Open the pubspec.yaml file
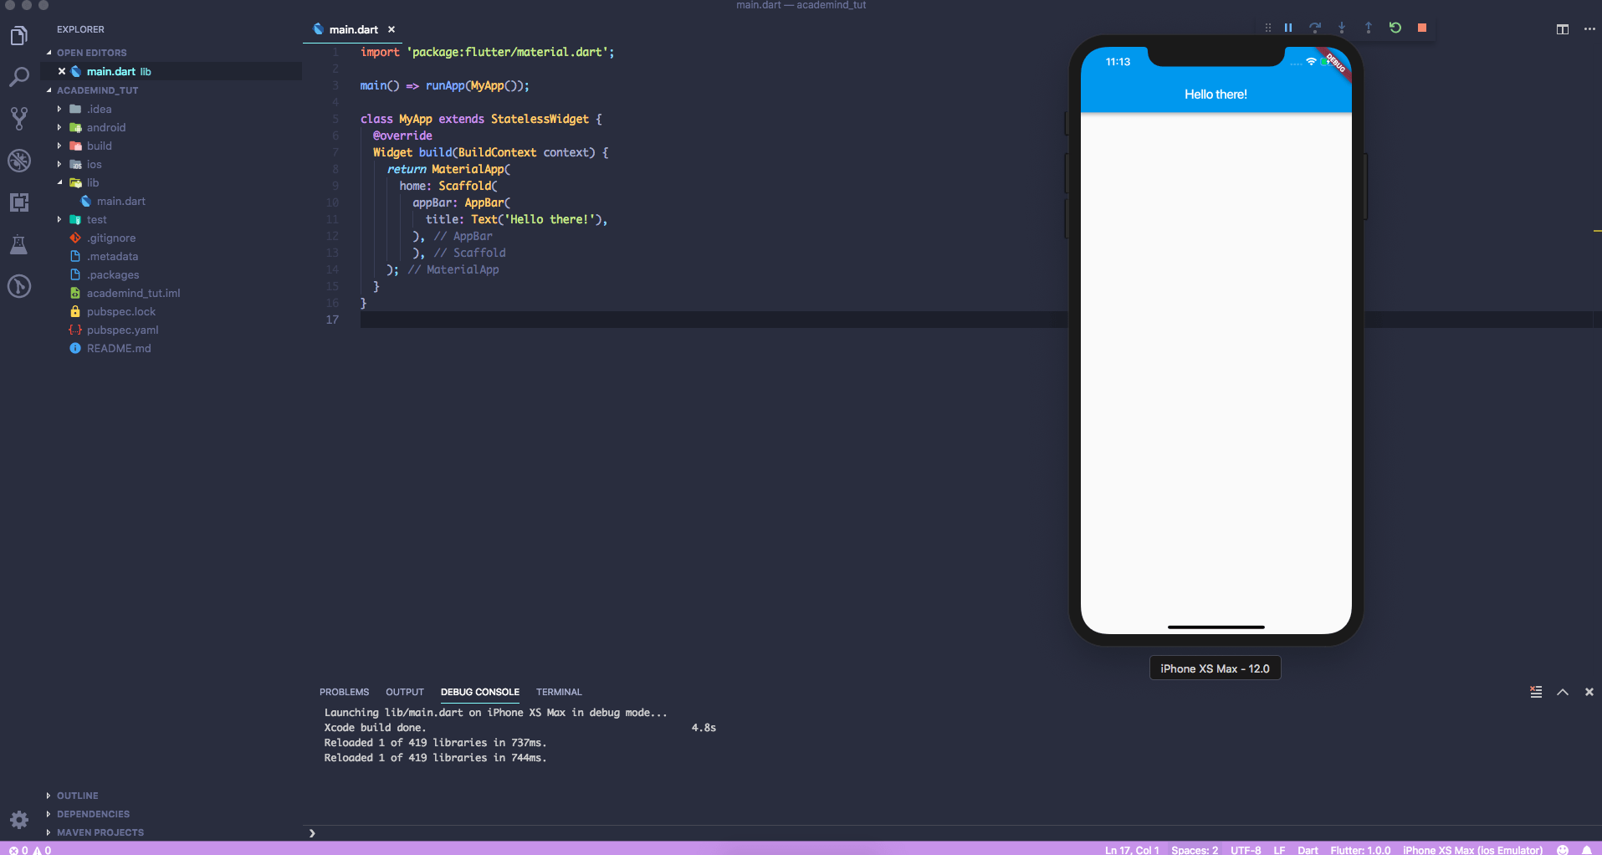 [122, 330]
